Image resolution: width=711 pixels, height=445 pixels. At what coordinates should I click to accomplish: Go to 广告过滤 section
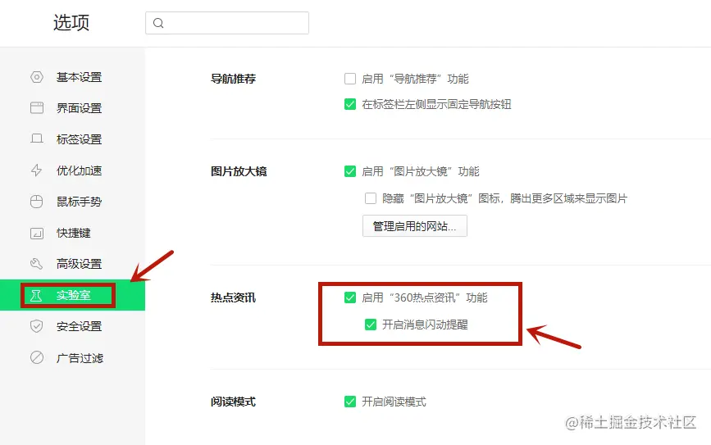click(x=72, y=357)
